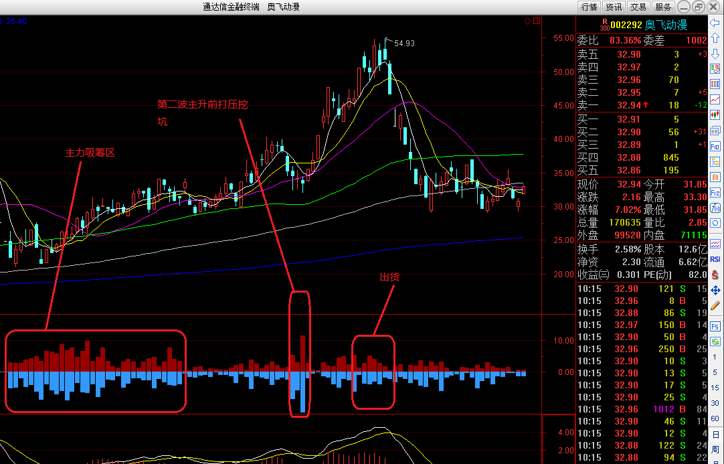Click the circle icon in sidebar
Viewport: 724px width, 464px height.
pyautogui.click(x=715, y=223)
